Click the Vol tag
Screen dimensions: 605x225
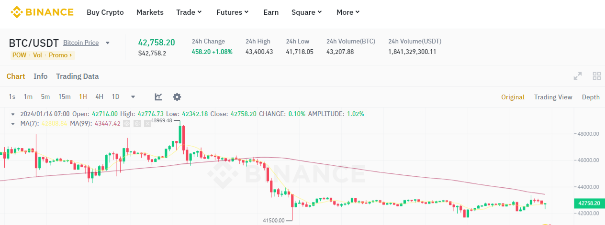[38, 55]
